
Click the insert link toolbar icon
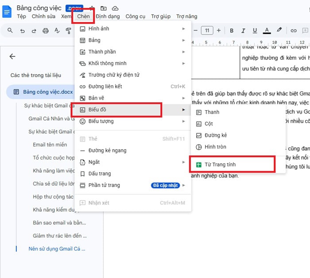click(293, 31)
